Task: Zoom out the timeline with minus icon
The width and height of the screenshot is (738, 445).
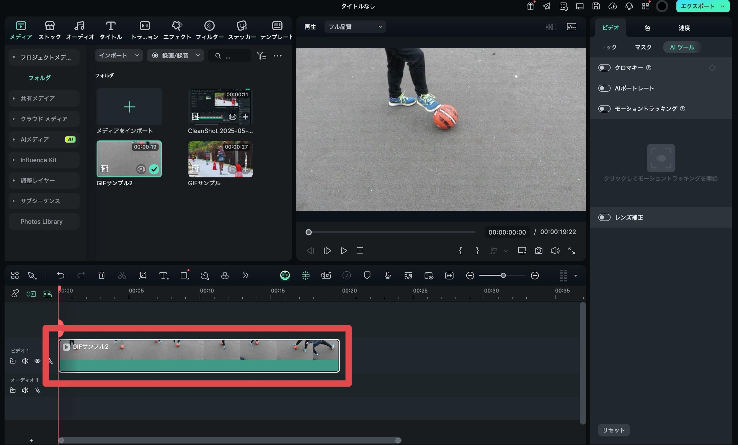Action: point(470,276)
